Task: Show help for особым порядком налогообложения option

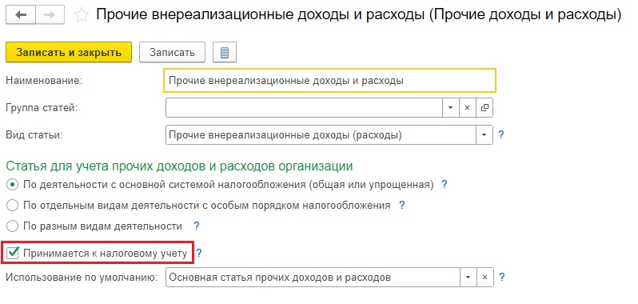Action: [401, 205]
